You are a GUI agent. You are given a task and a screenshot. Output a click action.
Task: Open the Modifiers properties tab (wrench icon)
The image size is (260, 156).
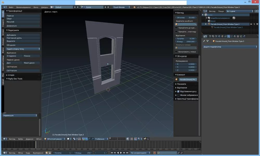[x=229, y=36]
